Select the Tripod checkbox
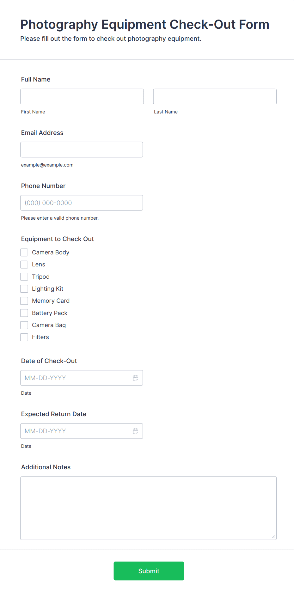The height and width of the screenshot is (596, 294). point(24,277)
